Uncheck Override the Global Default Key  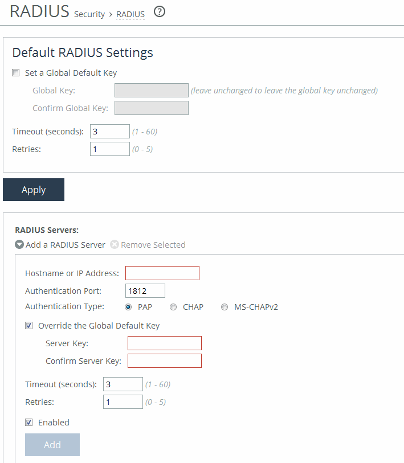click(x=28, y=326)
